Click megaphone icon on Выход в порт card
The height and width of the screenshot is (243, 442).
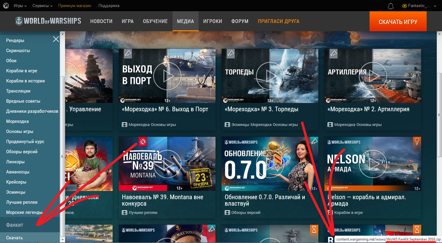coord(128,54)
